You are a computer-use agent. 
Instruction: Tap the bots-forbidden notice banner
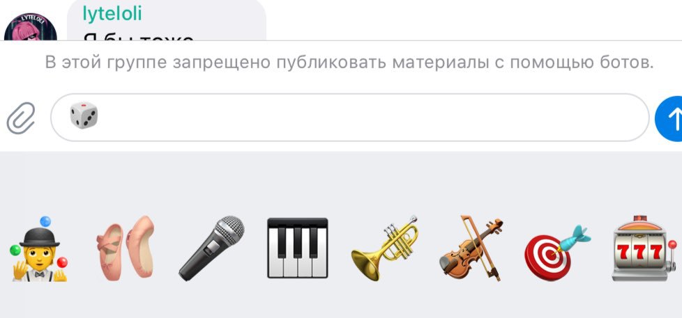(349, 63)
